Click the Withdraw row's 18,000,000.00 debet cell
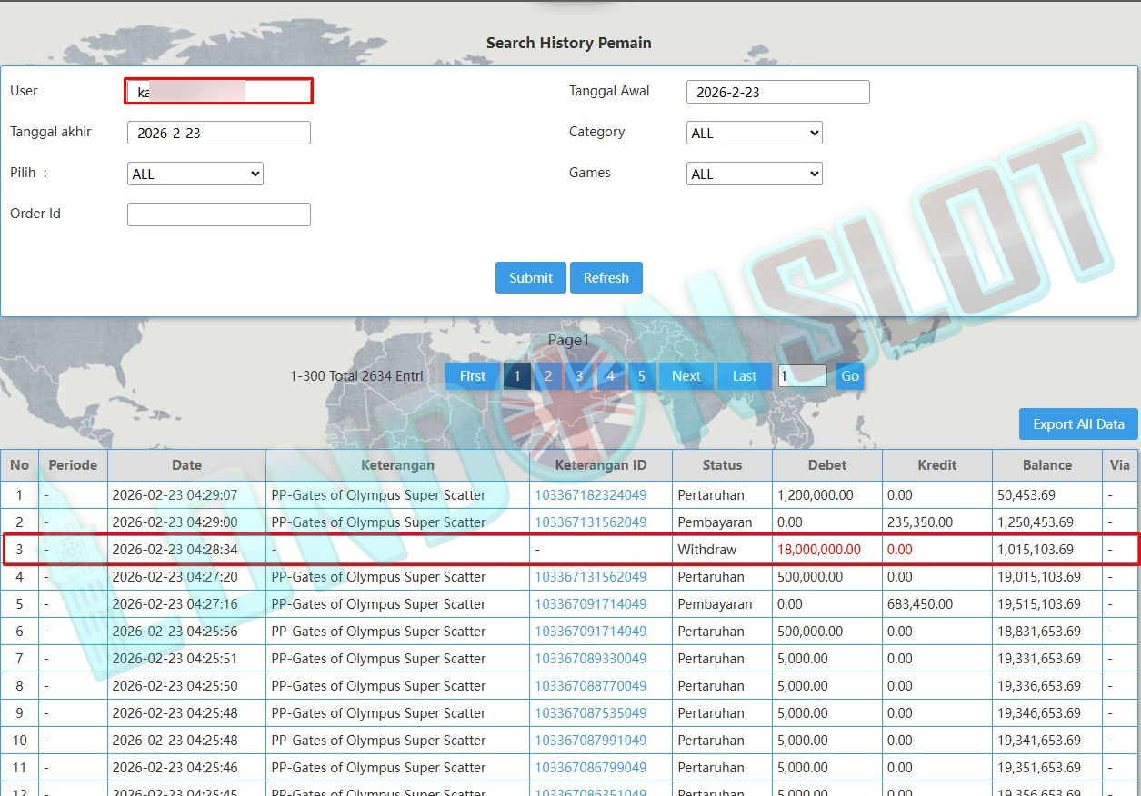 point(819,550)
